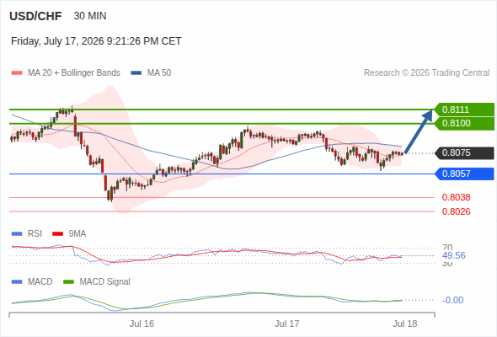
Task: Click the RSI legend label
Action: [35, 234]
